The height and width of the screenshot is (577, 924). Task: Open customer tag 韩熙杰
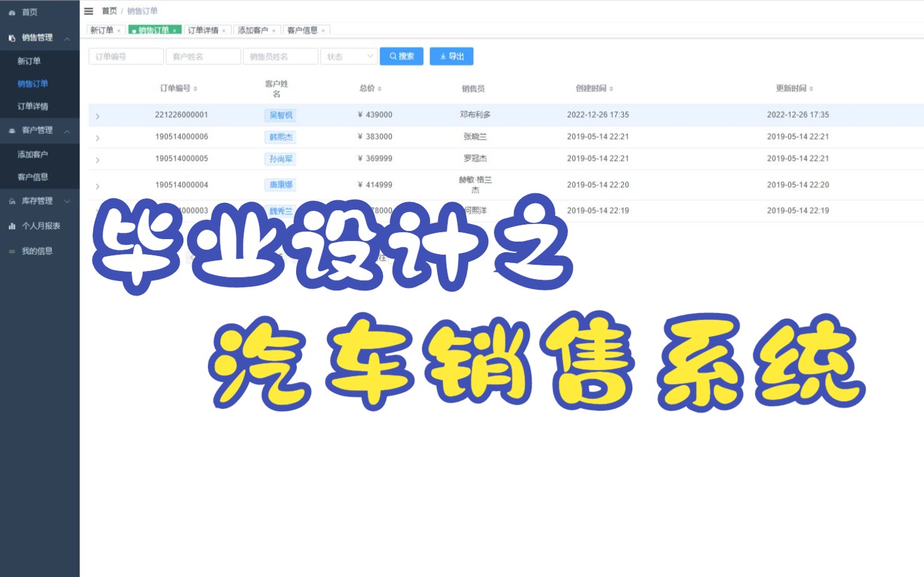tap(280, 137)
